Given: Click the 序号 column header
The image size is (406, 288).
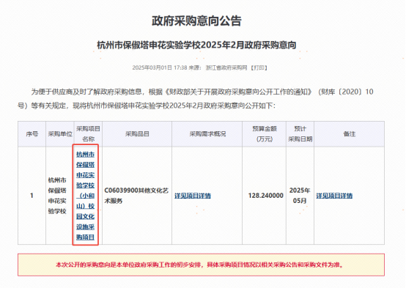Looking at the screenshot, I should coord(32,134).
